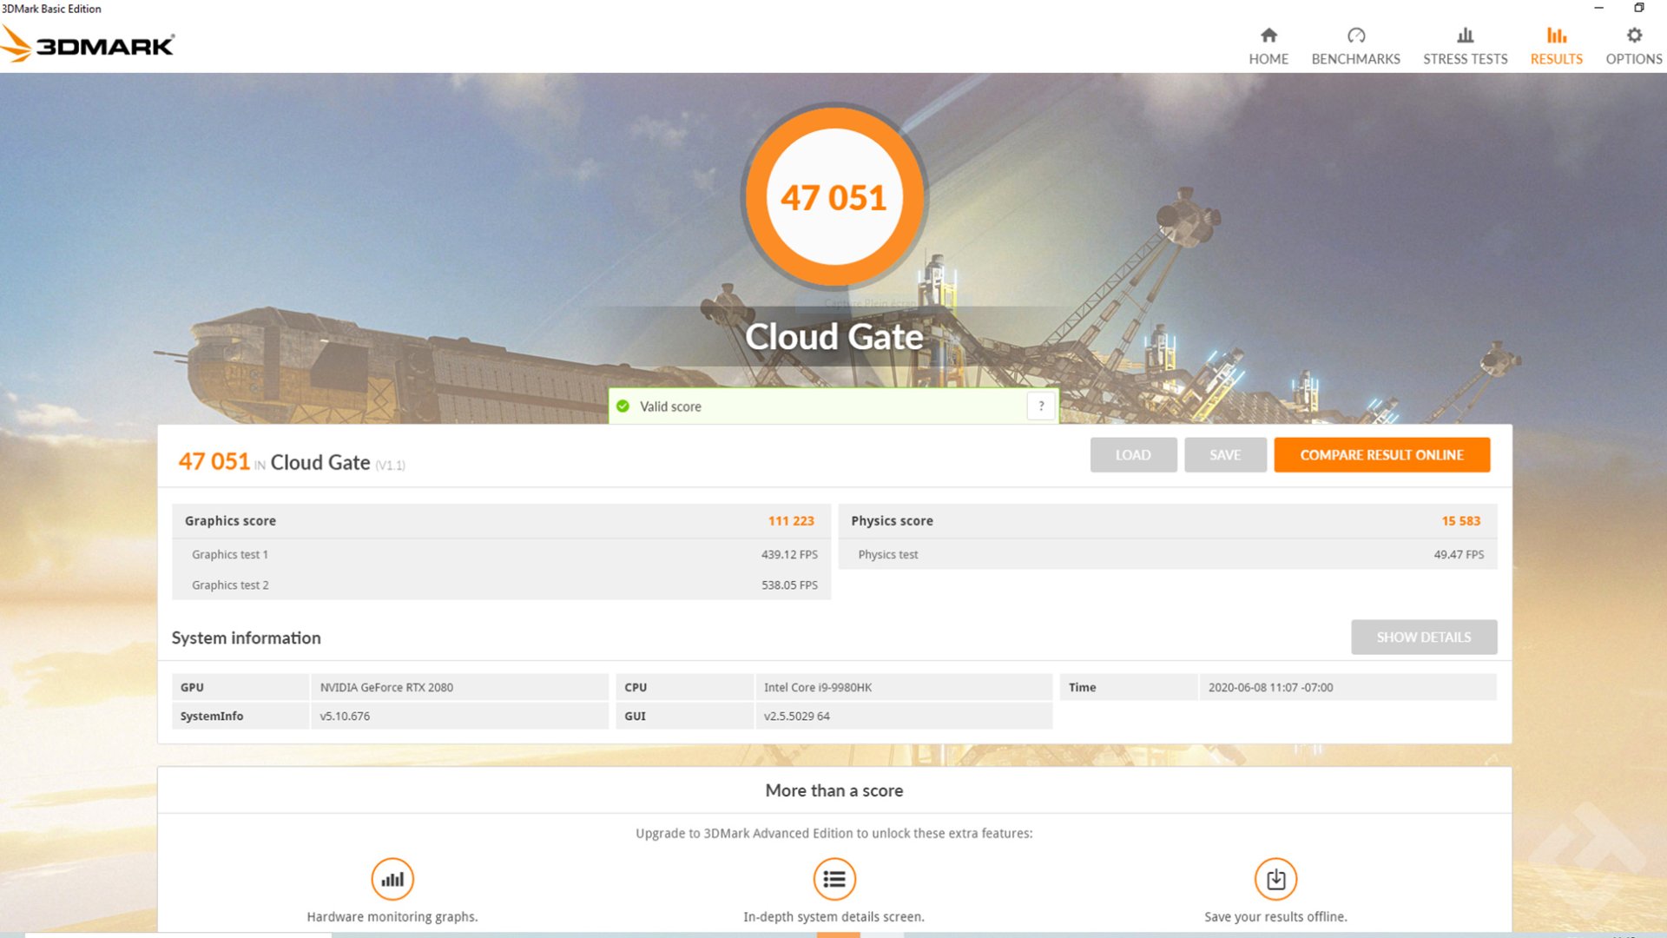
Task: Open the OPTIONS tab label
Action: pyautogui.click(x=1634, y=59)
